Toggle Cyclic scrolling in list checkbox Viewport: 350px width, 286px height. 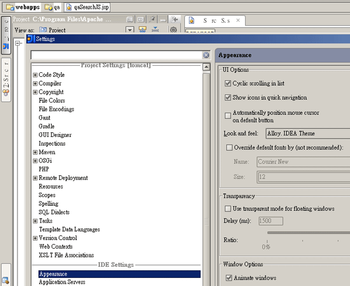pyautogui.click(x=228, y=83)
